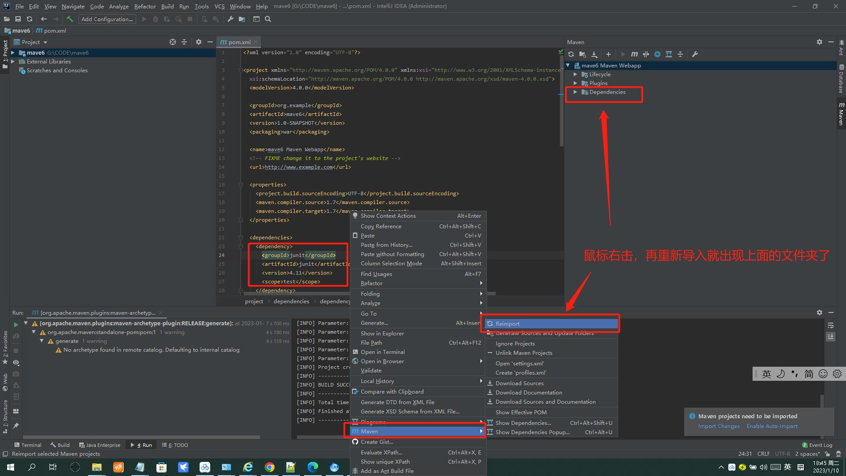Open Chrome from Windows taskbar

coord(270,467)
